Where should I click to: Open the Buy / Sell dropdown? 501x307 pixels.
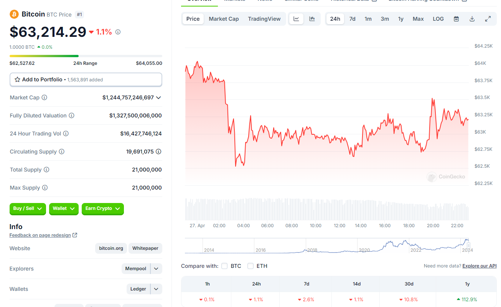point(28,208)
